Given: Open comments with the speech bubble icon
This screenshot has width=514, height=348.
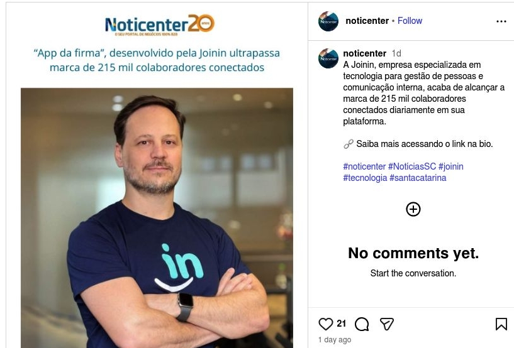Looking at the screenshot, I should [362, 324].
